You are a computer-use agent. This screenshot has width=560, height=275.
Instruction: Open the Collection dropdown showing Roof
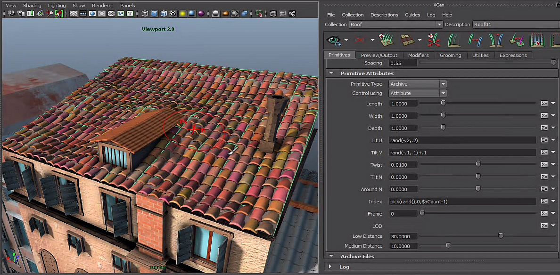coord(395,24)
